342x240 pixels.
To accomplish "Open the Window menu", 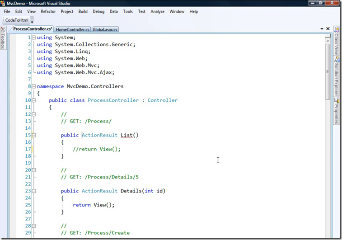I will (x=177, y=12).
